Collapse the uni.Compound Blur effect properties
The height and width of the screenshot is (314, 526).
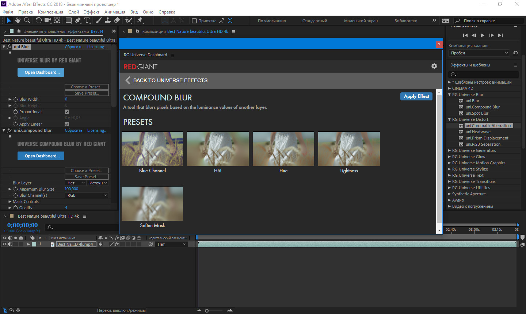4,130
